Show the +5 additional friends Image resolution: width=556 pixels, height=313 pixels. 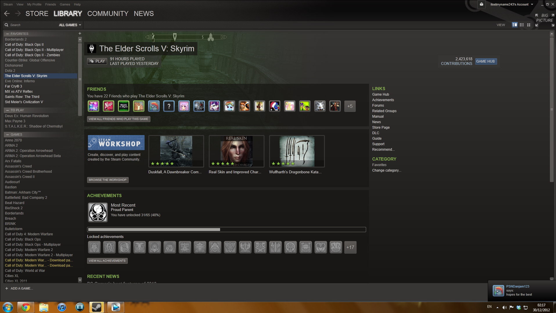pos(350,106)
